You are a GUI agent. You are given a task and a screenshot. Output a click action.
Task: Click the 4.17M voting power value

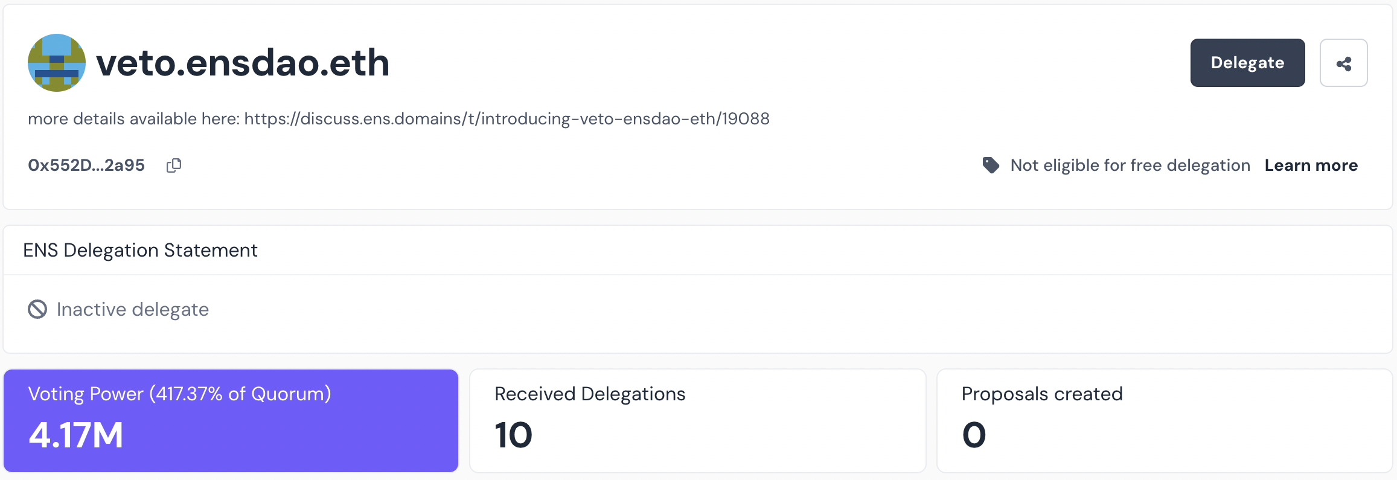(76, 435)
